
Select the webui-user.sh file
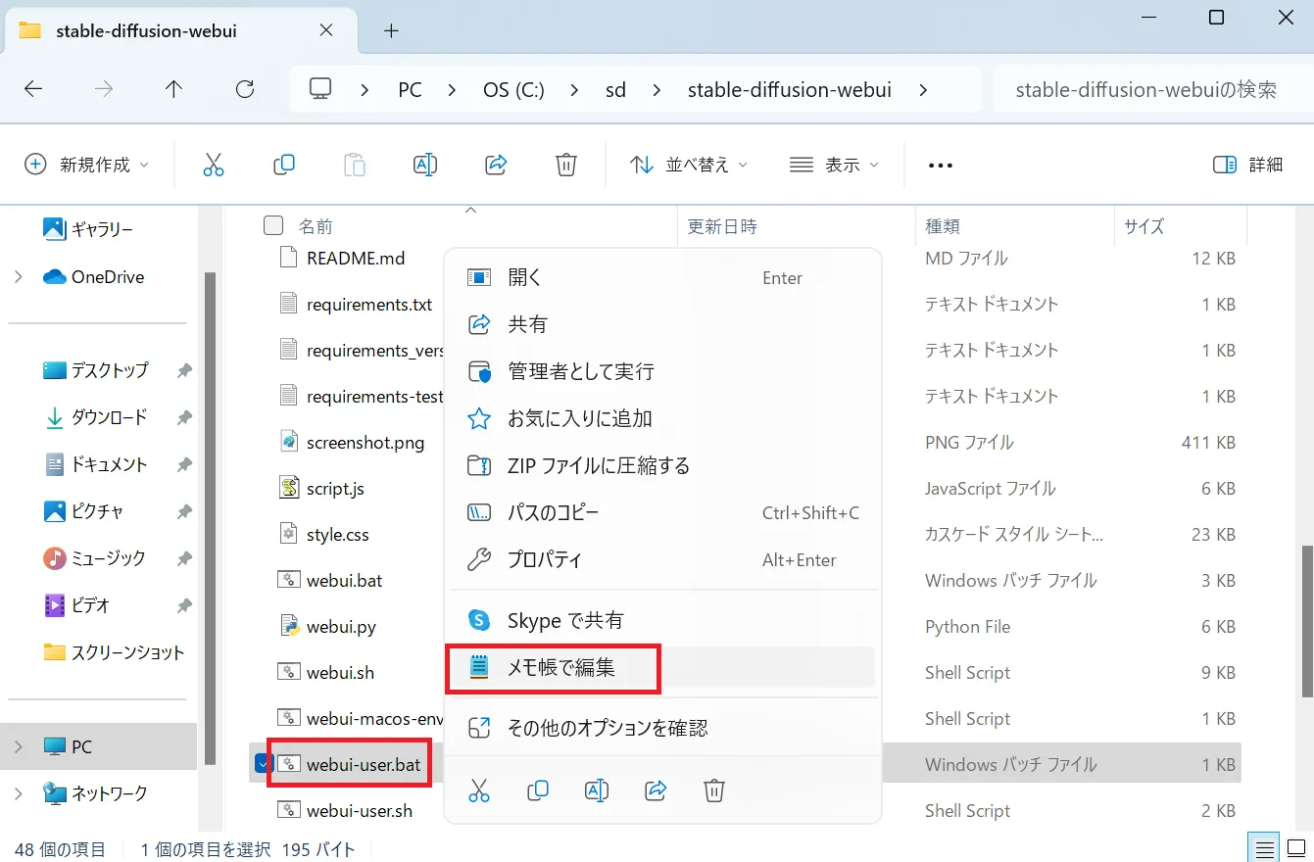tap(359, 810)
